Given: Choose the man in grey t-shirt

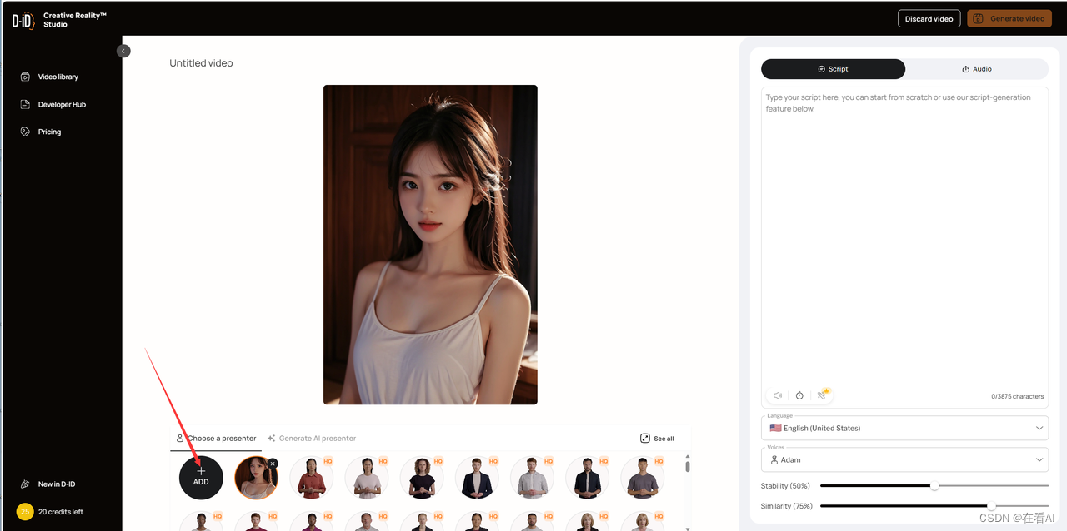Looking at the screenshot, I should coord(642,478).
